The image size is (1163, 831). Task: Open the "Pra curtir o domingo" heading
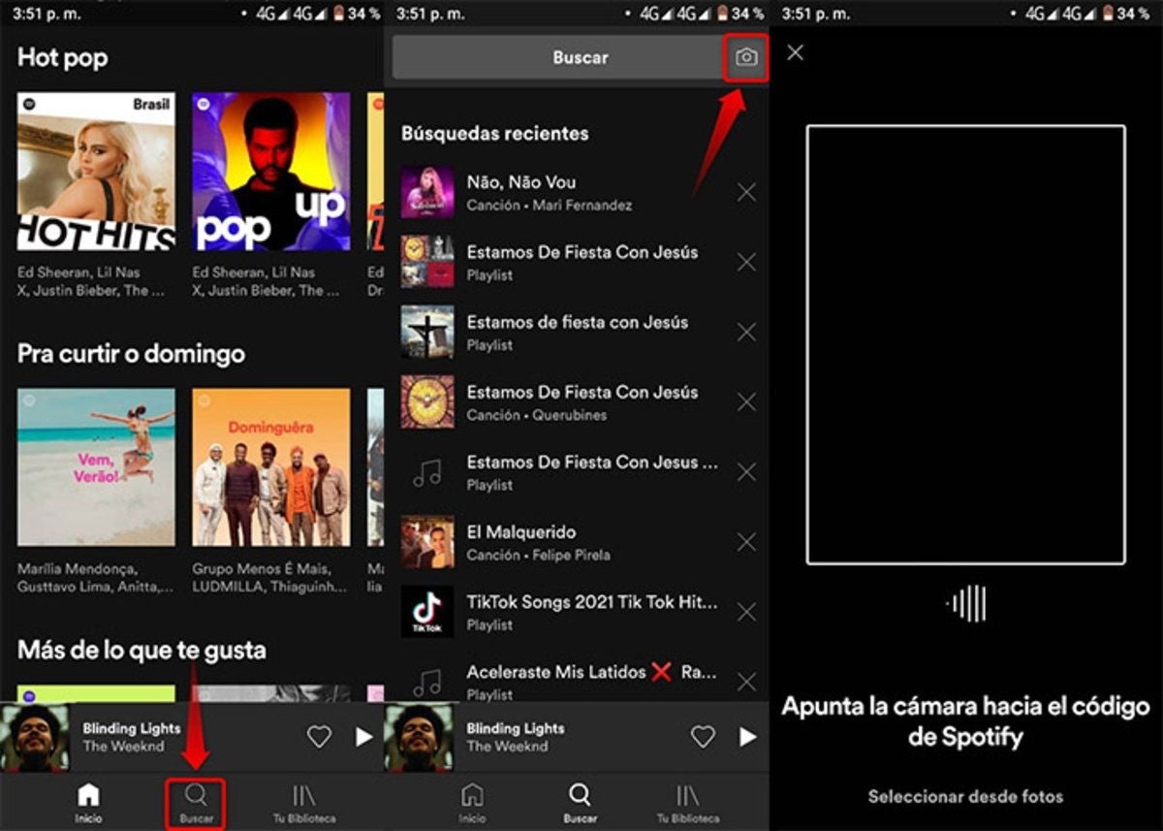(131, 354)
